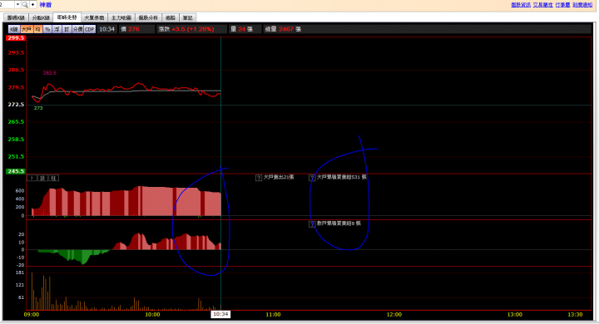Toggle the button between 浮 and 分價
The width and height of the screenshot is (599, 324).
67,29
